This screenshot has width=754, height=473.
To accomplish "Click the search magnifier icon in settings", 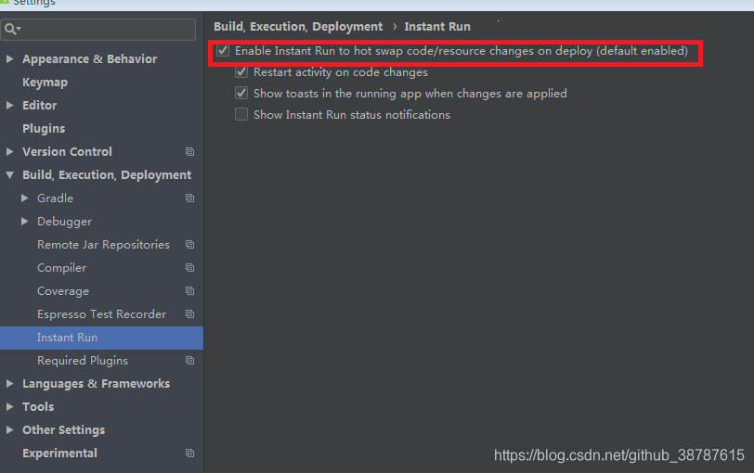I will point(12,30).
